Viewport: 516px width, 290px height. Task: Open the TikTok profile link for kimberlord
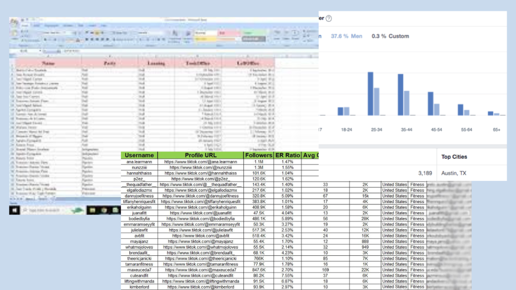click(x=201, y=287)
